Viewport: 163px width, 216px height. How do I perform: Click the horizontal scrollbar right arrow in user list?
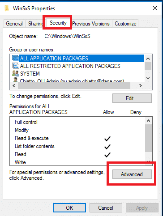(140, 85)
